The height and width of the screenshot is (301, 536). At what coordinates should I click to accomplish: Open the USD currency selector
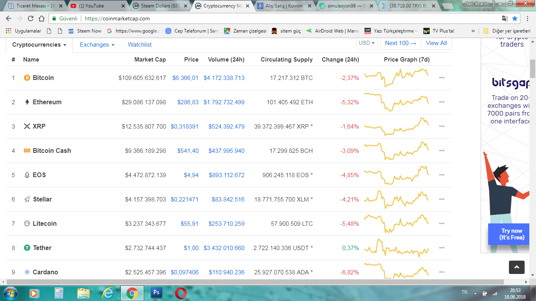(x=367, y=43)
